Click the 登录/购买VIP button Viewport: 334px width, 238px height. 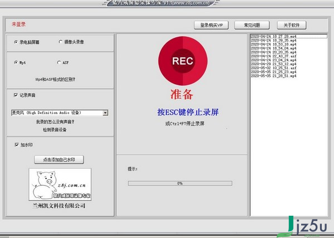tap(212, 25)
